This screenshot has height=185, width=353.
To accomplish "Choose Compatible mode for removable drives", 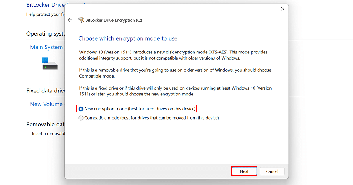I will (81, 118).
